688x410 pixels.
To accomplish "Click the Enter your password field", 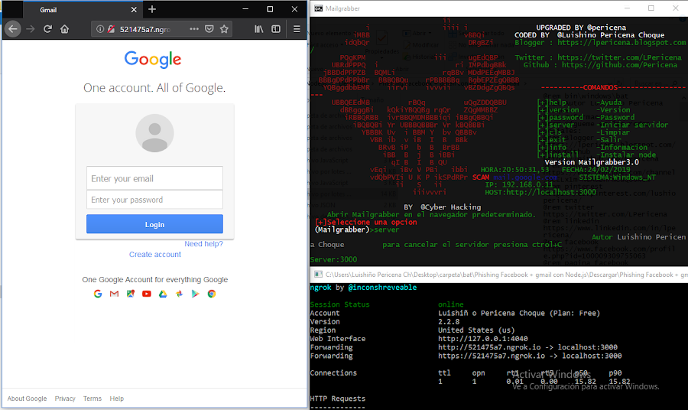I will click(154, 200).
